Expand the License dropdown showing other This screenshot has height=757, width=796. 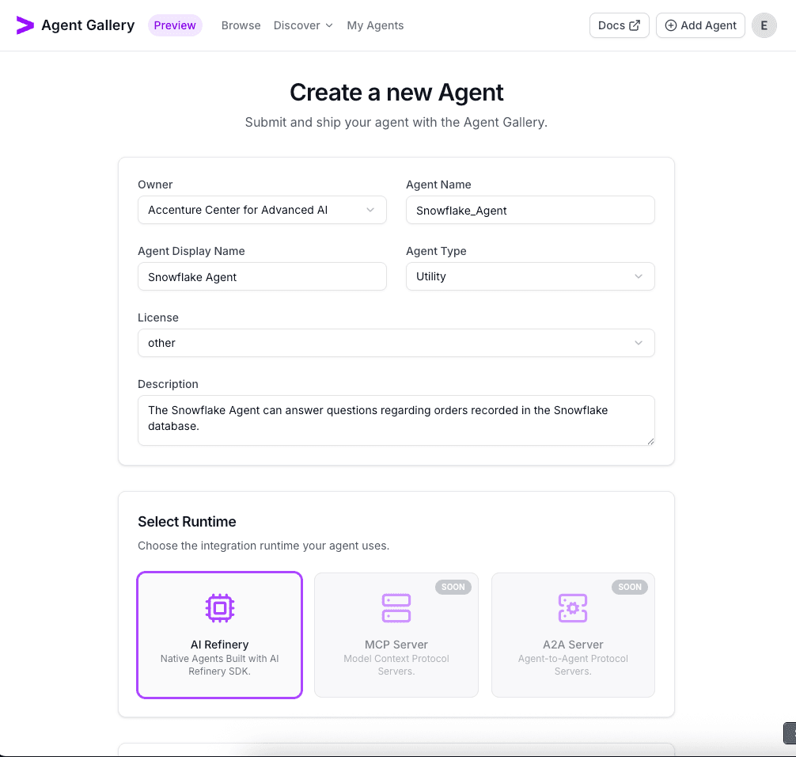click(x=396, y=343)
